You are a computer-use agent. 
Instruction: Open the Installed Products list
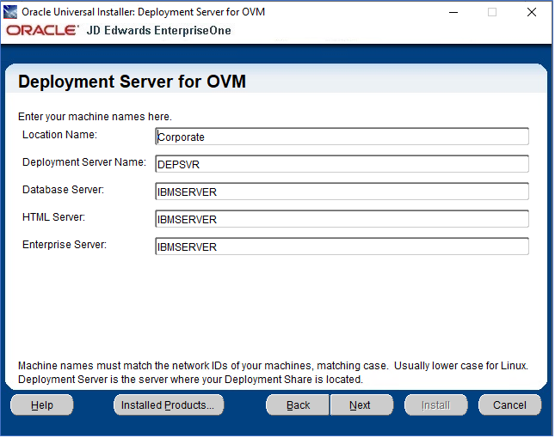169,406
